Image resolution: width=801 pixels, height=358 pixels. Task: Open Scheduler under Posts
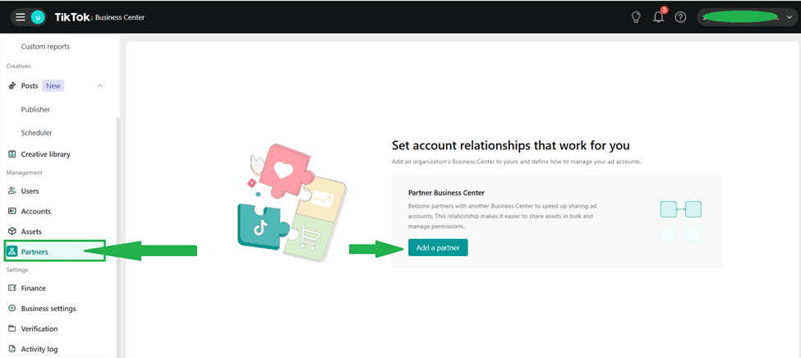(37, 133)
